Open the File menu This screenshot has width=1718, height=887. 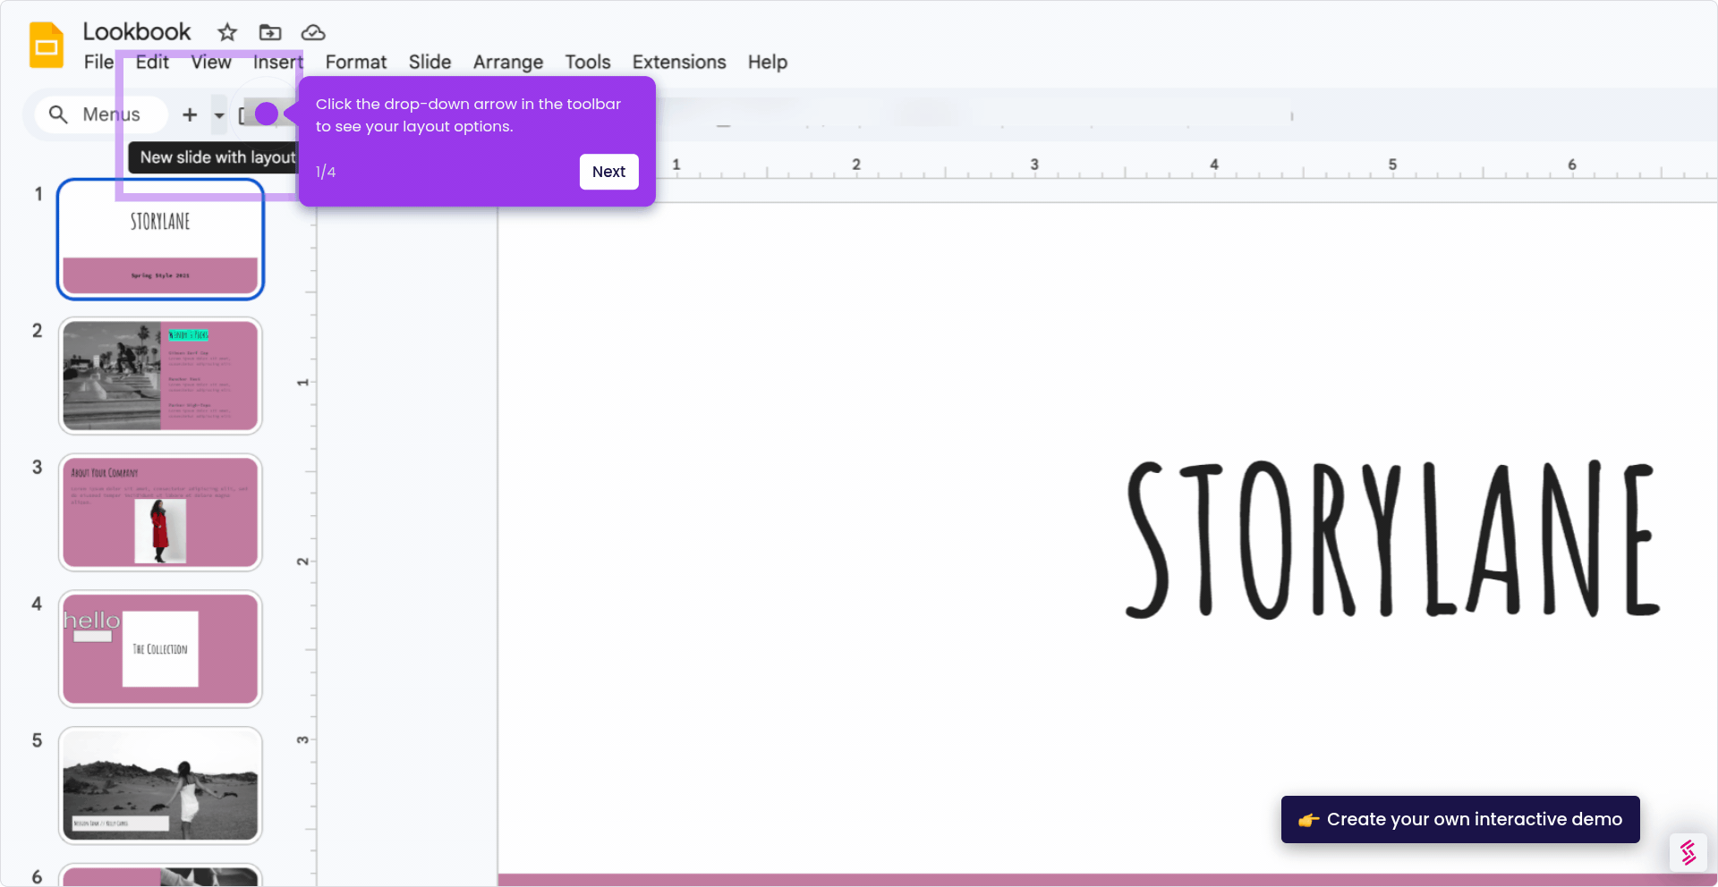click(98, 63)
